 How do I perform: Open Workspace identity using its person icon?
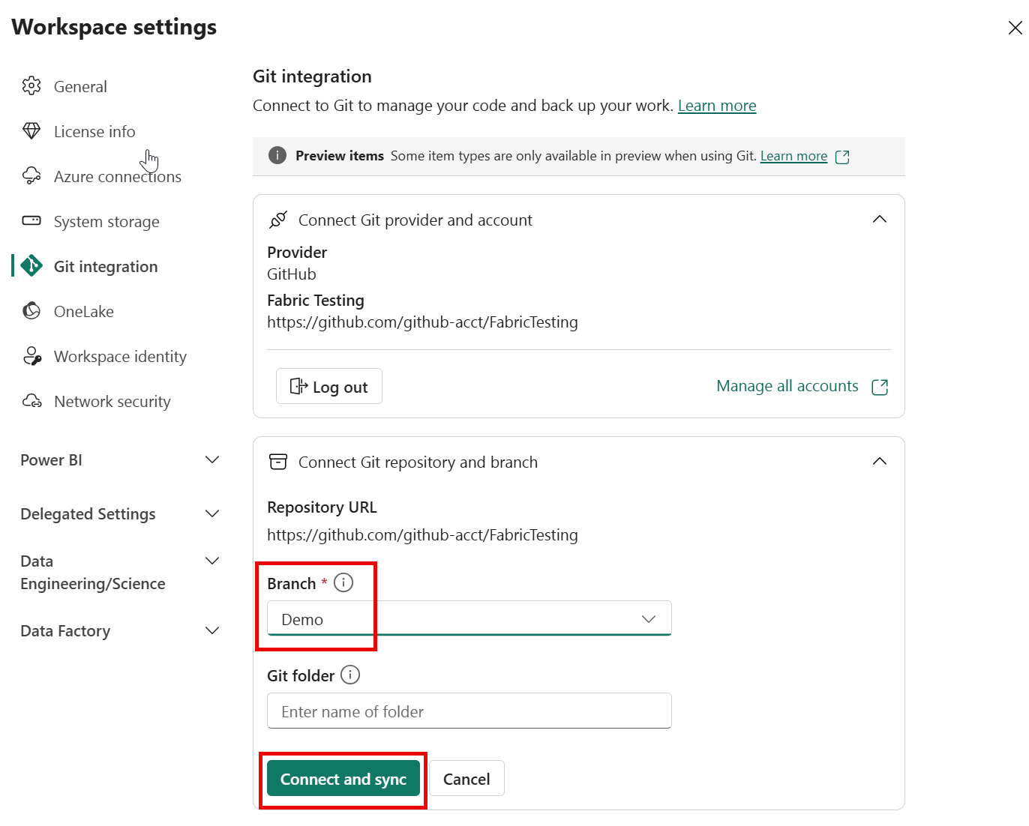32,355
